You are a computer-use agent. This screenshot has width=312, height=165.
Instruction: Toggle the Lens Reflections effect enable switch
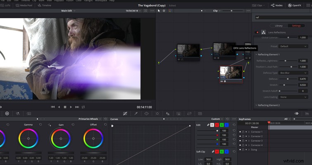click(257, 32)
